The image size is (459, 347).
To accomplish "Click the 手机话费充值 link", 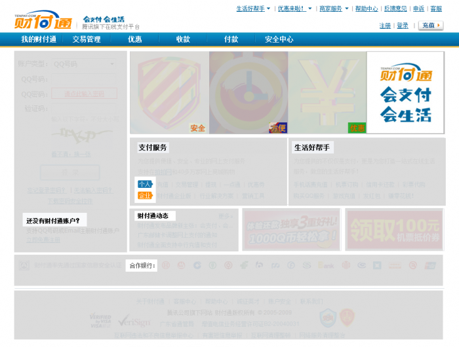I will pyautogui.click(x=311, y=185).
